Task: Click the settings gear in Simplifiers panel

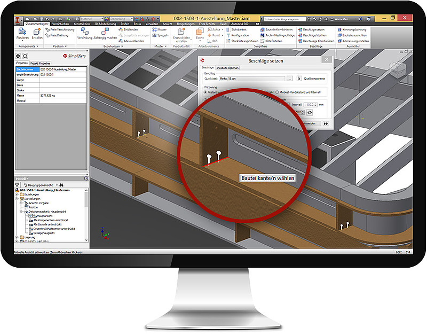Action: 18,56
